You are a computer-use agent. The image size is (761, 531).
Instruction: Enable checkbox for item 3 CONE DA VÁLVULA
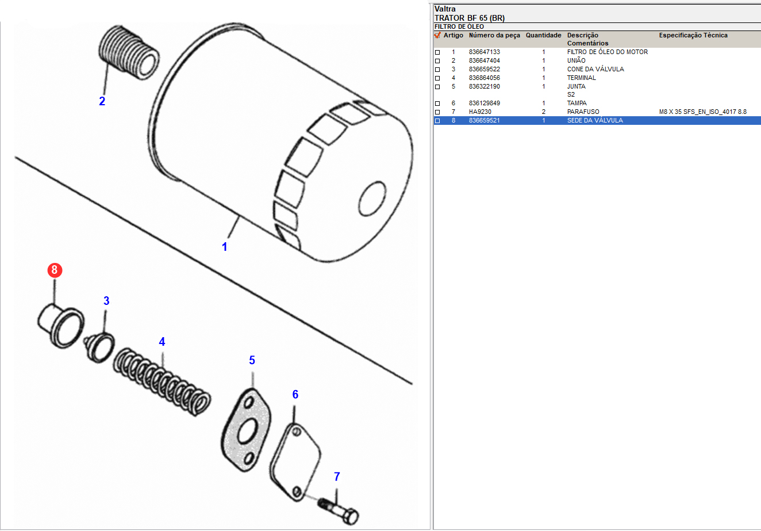(x=437, y=70)
